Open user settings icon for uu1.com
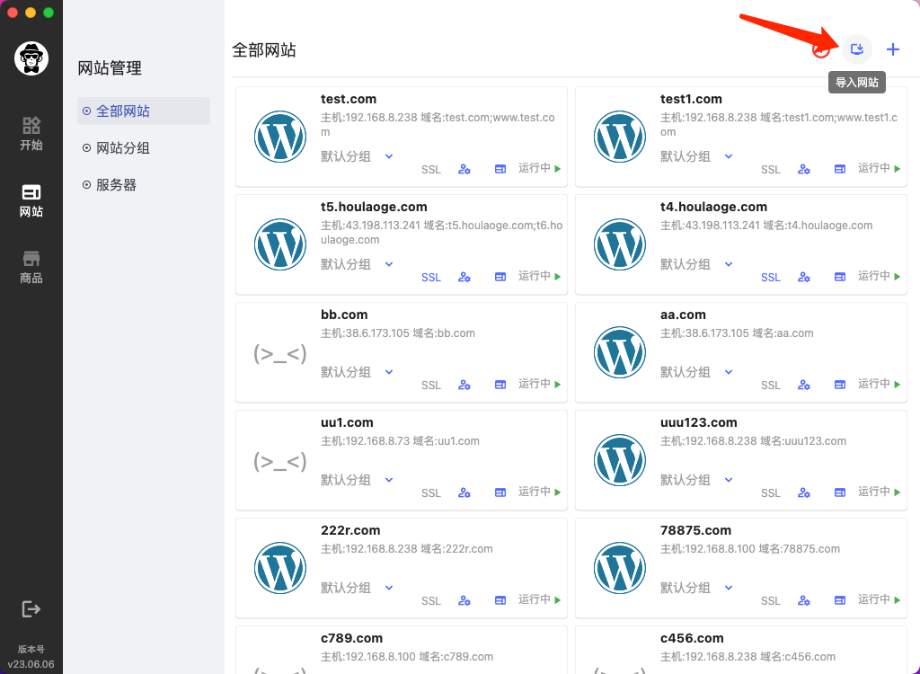The height and width of the screenshot is (674, 920). tap(464, 492)
